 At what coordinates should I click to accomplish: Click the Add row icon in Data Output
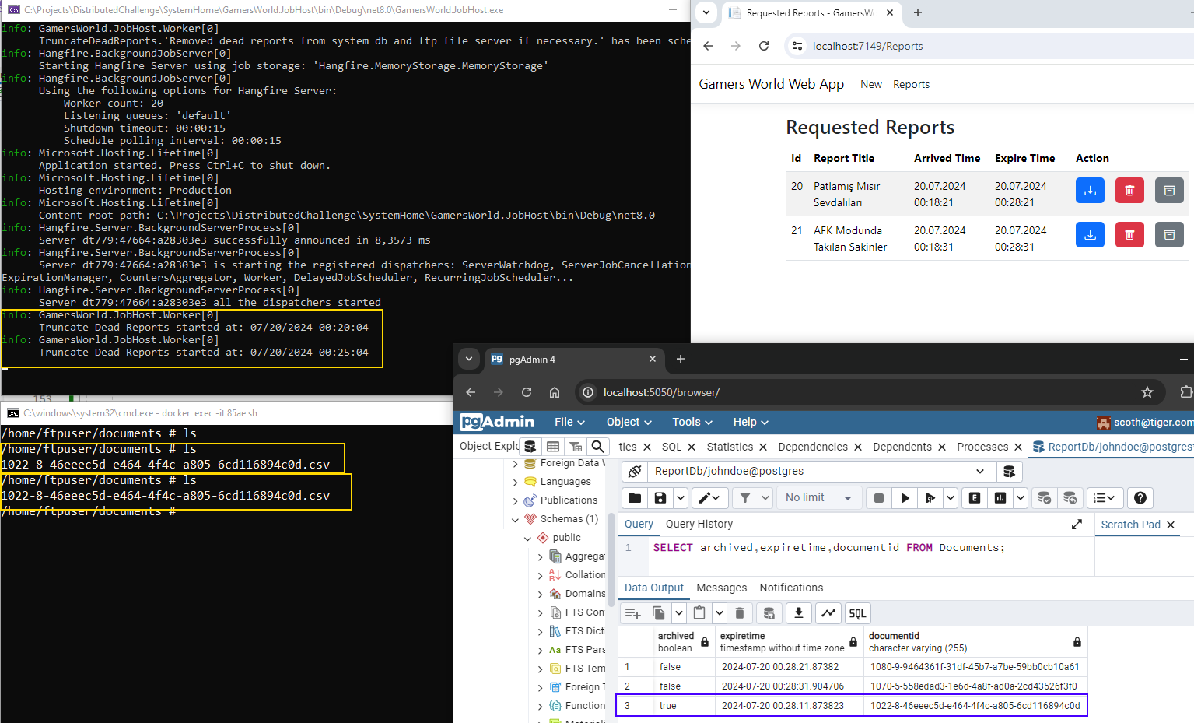pyautogui.click(x=632, y=613)
